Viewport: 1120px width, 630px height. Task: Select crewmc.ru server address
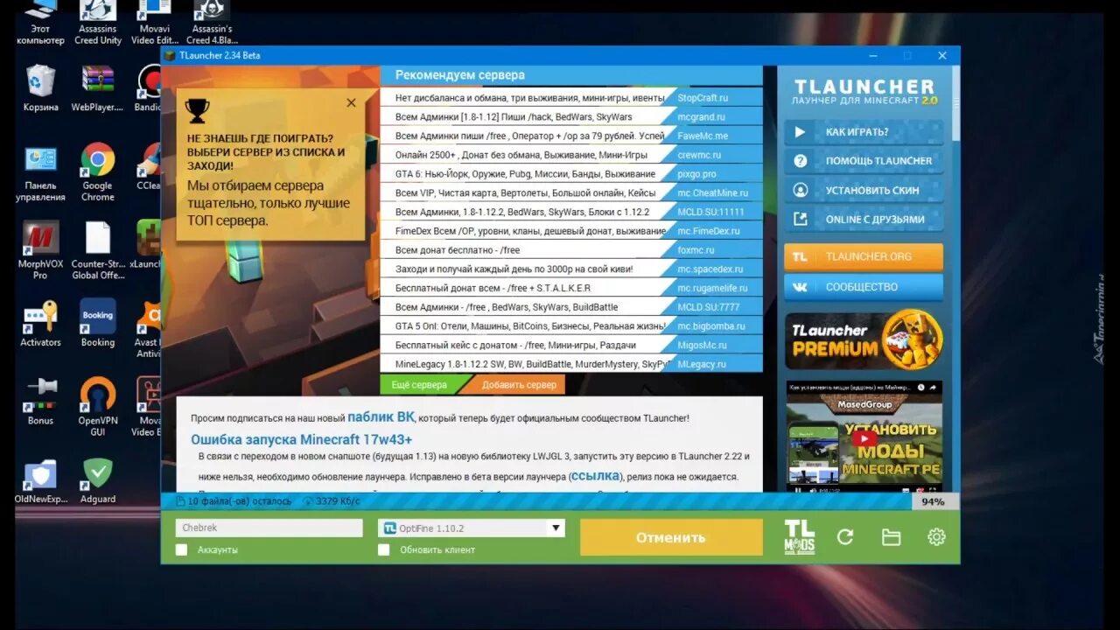coord(699,155)
